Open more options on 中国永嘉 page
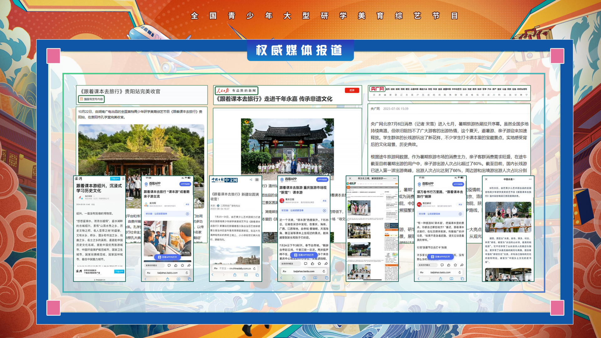 [530, 179]
